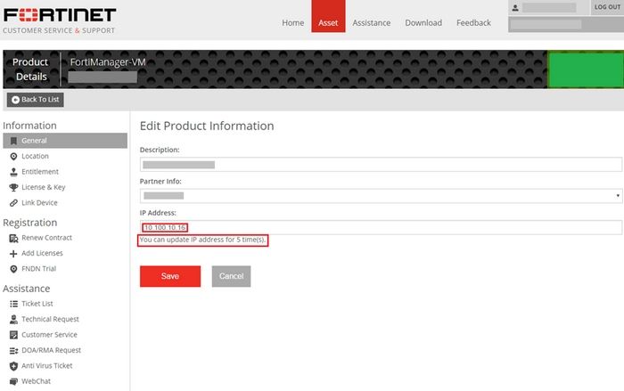Open License & Key link

coord(44,187)
